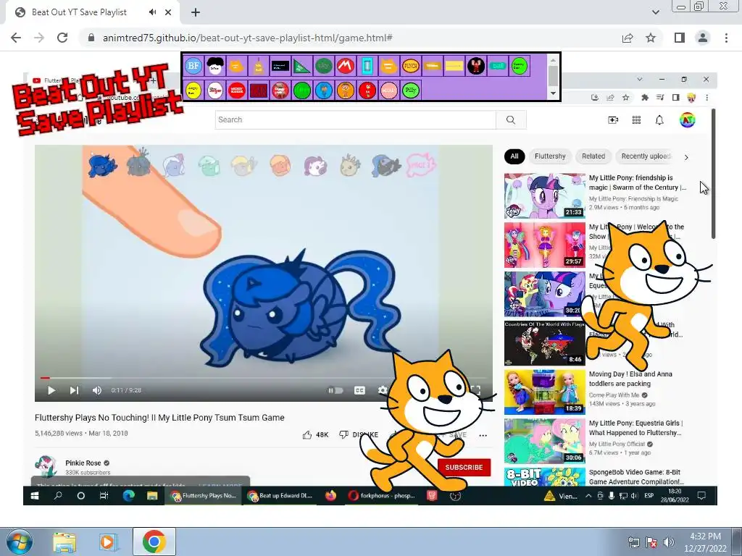Open the video player settings gear
Screen dimensions: 742x556
coord(383,390)
